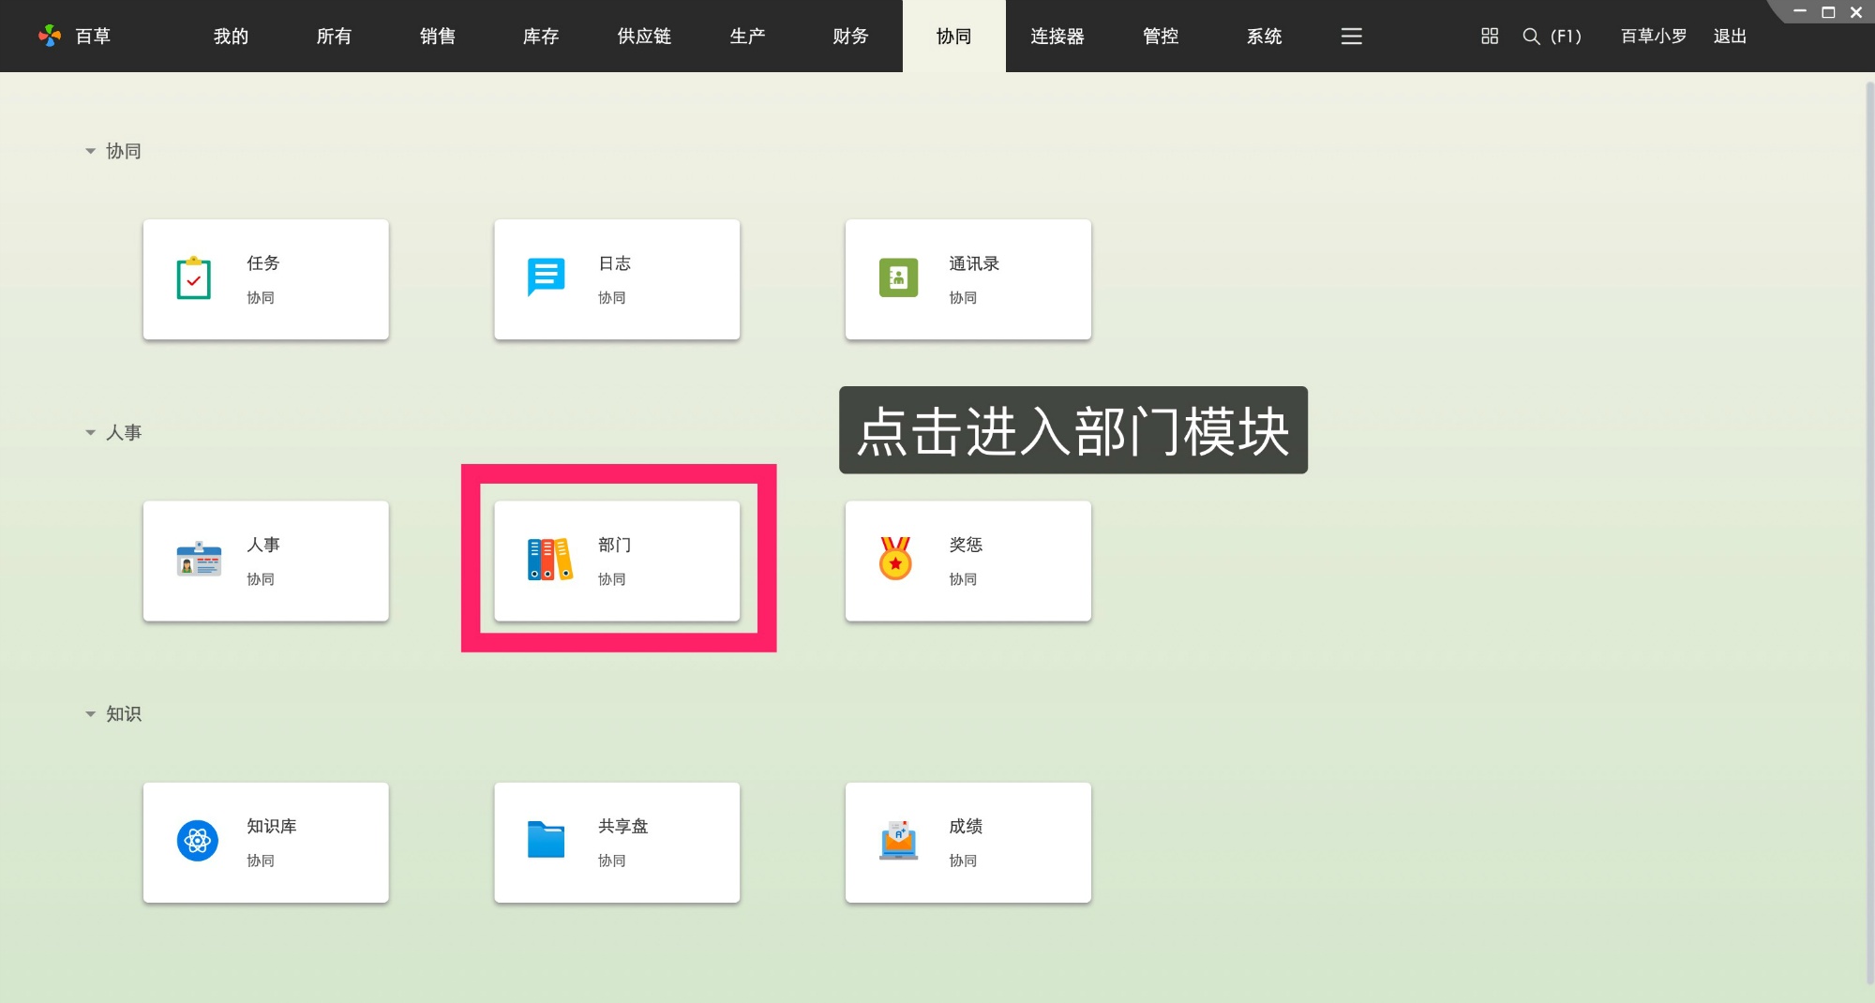
Task: Enter the highlighted 部门 department module
Action: (617, 560)
